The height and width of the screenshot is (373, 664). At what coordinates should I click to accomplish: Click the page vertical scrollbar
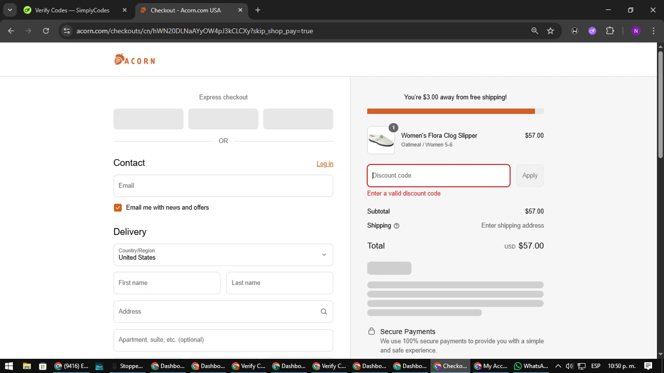coord(660,105)
